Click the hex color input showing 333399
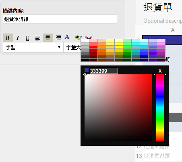The width and height of the screenshot is (182, 162). point(104,71)
